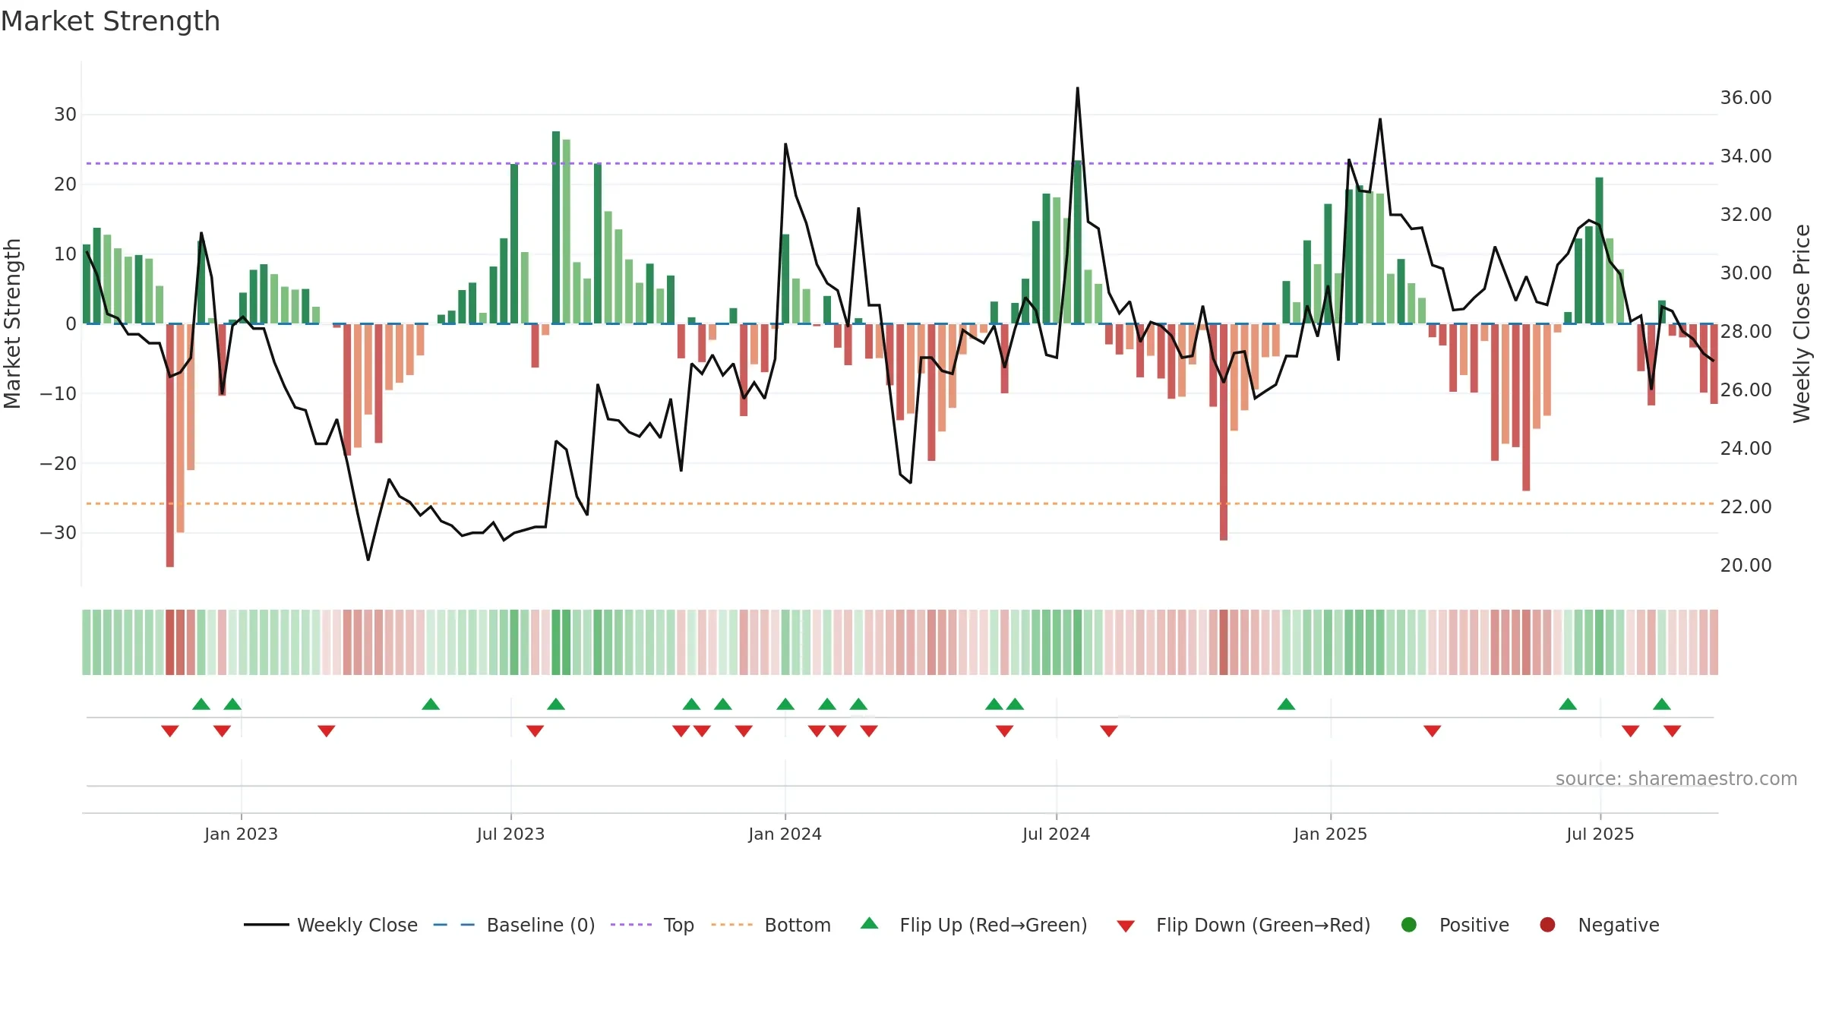Click the deepest red bar in late 2022

point(170,445)
